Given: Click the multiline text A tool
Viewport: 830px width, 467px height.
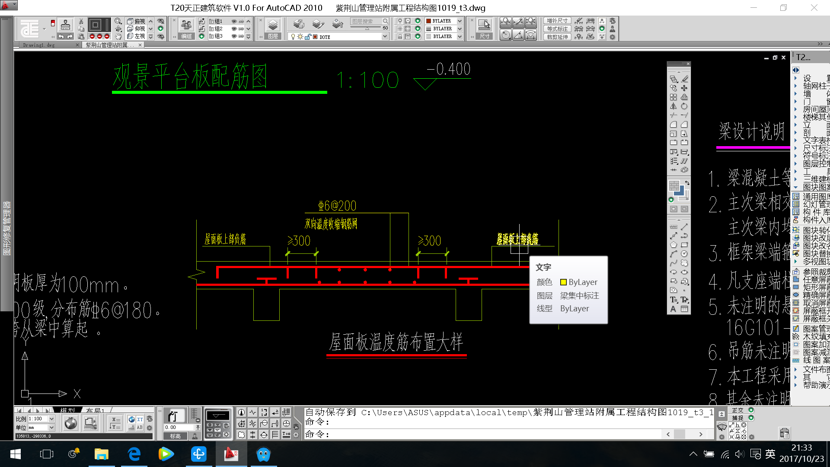Looking at the screenshot, I should click(673, 309).
